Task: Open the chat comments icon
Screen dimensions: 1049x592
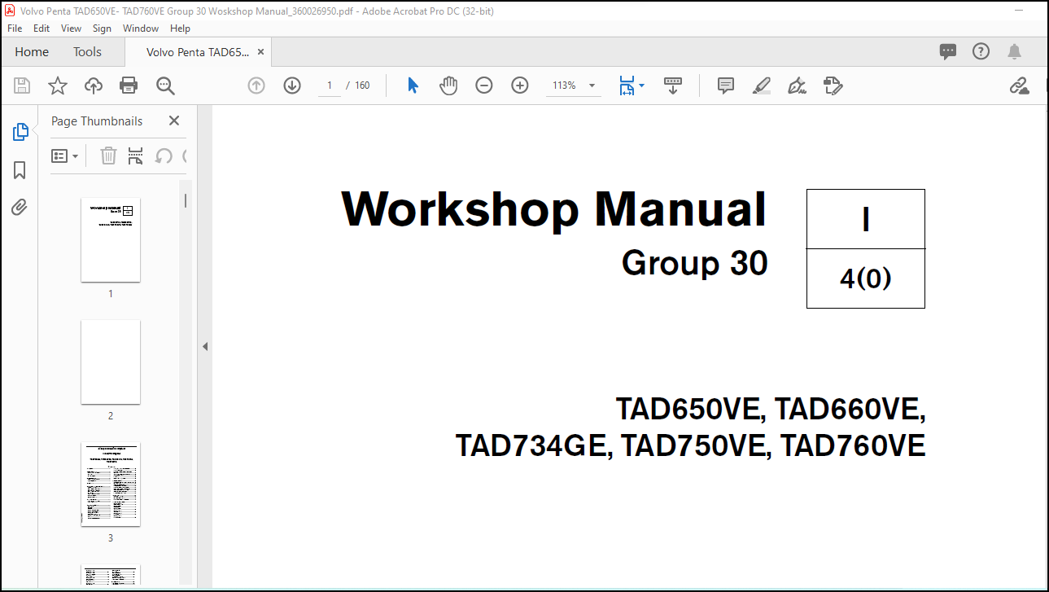Action: [x=948, y=52]
